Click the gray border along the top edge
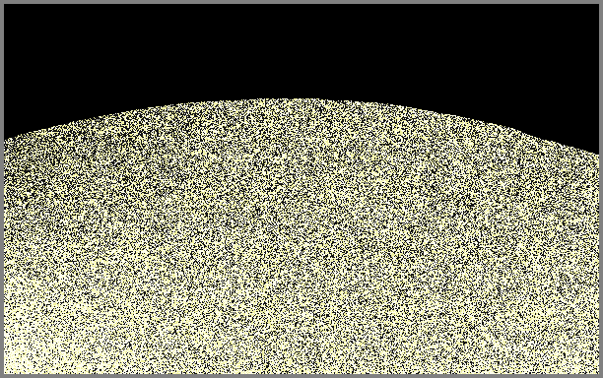This screenshot has width=603, height=378. click(301, 2)
